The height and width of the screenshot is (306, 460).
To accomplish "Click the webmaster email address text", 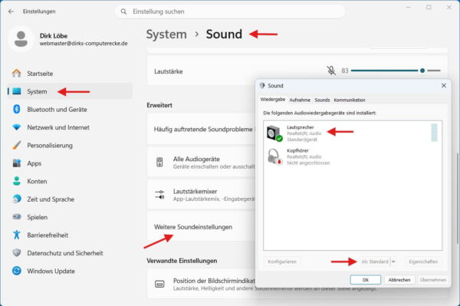I will click(x=84, y=44).
